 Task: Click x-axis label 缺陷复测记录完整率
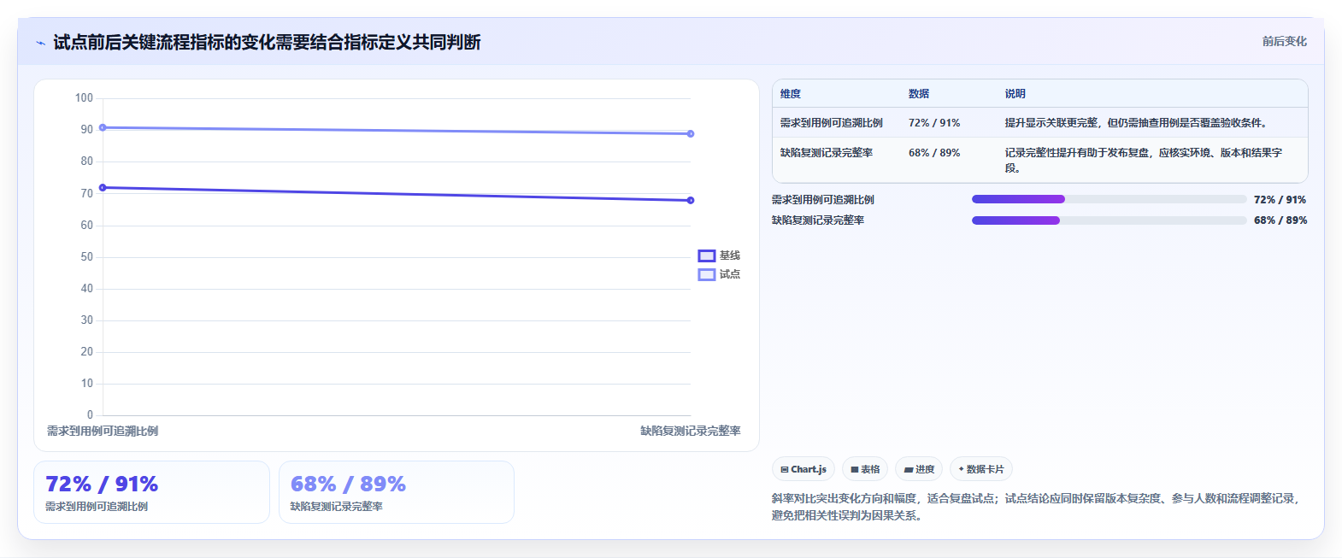pos(691,431)
